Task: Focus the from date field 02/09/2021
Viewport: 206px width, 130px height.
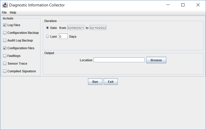Action: click(76, 28)
